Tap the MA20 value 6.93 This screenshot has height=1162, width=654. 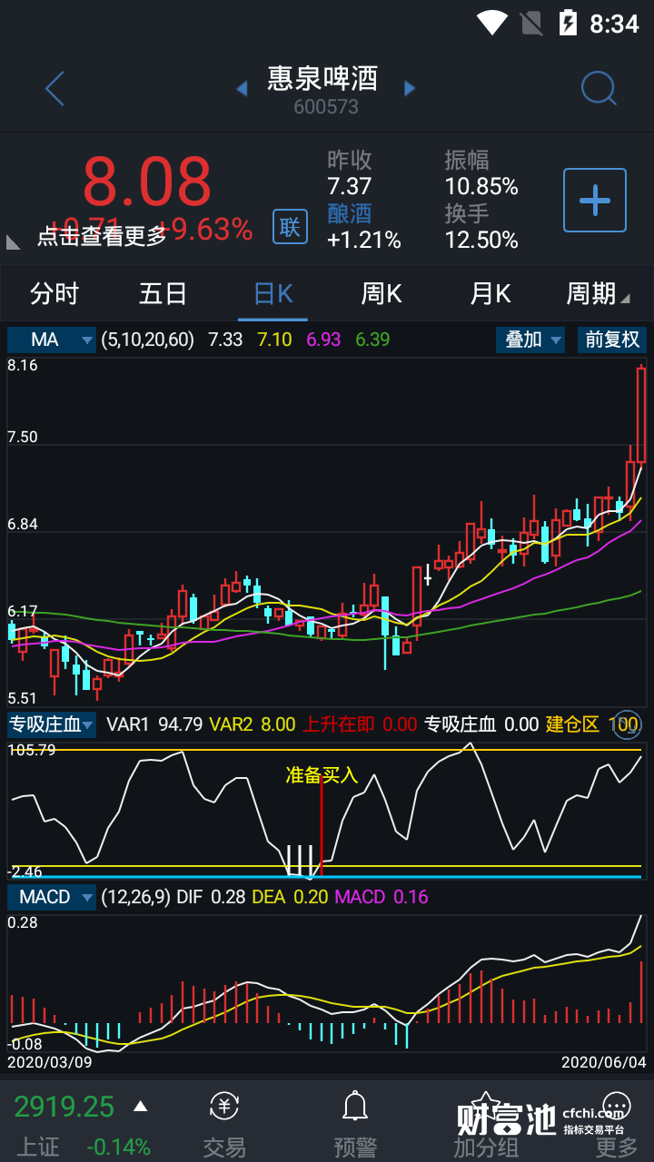pyautogui.click(x=323, y=340)
